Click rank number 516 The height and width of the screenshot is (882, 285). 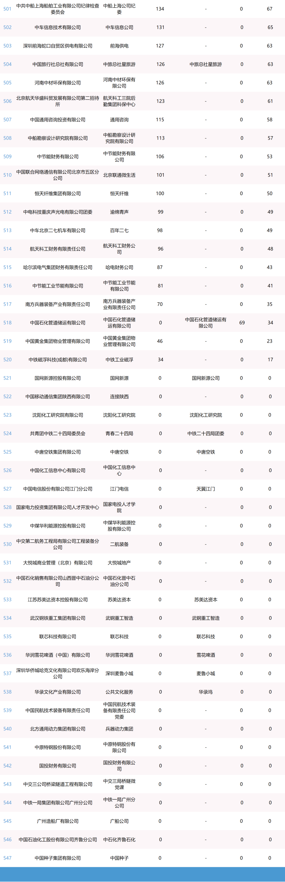(x=7, y=286)
